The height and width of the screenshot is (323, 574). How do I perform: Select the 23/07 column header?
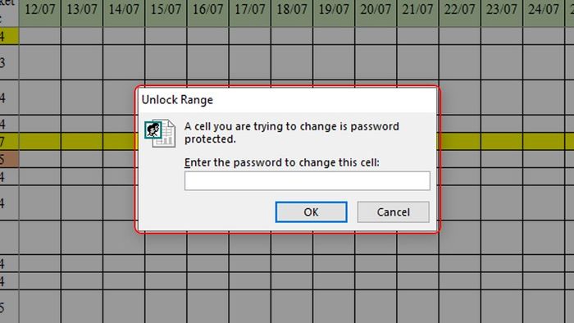click(502, 11)
